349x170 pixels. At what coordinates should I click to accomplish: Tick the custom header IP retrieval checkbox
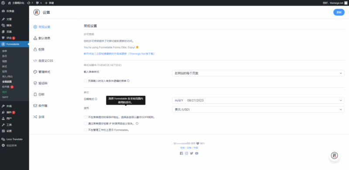[x=85, y=123]
